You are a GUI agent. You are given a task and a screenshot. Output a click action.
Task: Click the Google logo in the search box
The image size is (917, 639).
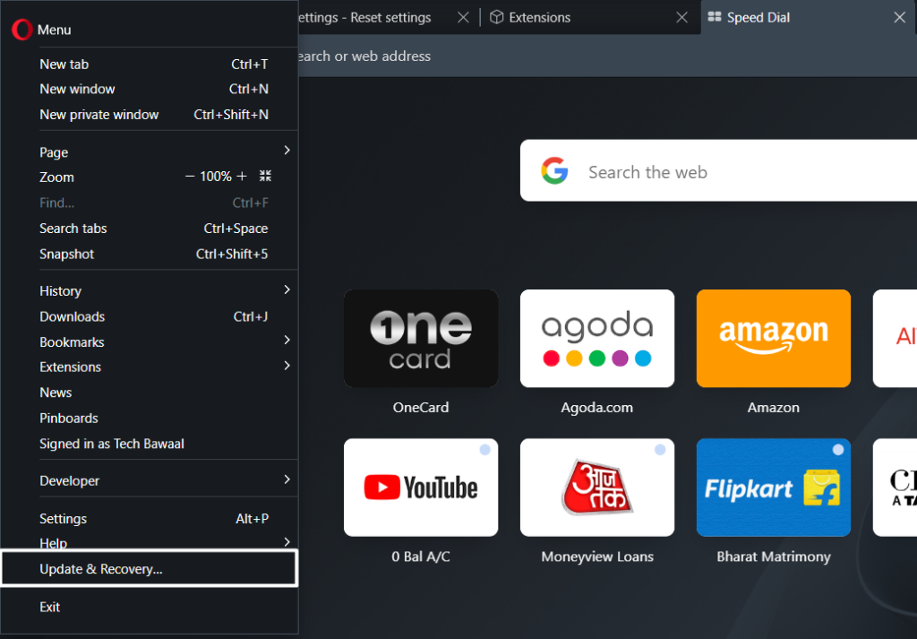[554, 171]
